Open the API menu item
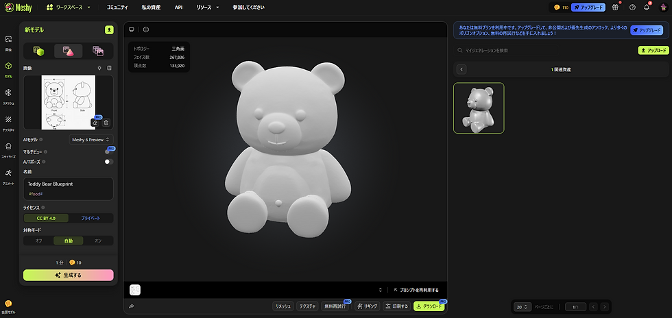672x318 pixels. pyautogui.click(x=178, y=8)
